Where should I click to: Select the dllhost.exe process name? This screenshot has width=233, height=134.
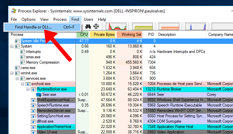pos(45,121)
